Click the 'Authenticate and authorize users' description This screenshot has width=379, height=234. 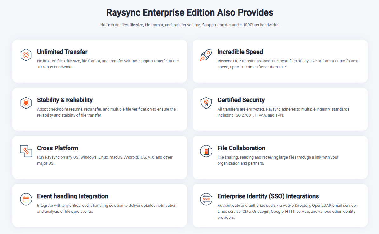(x=287, y=211)
